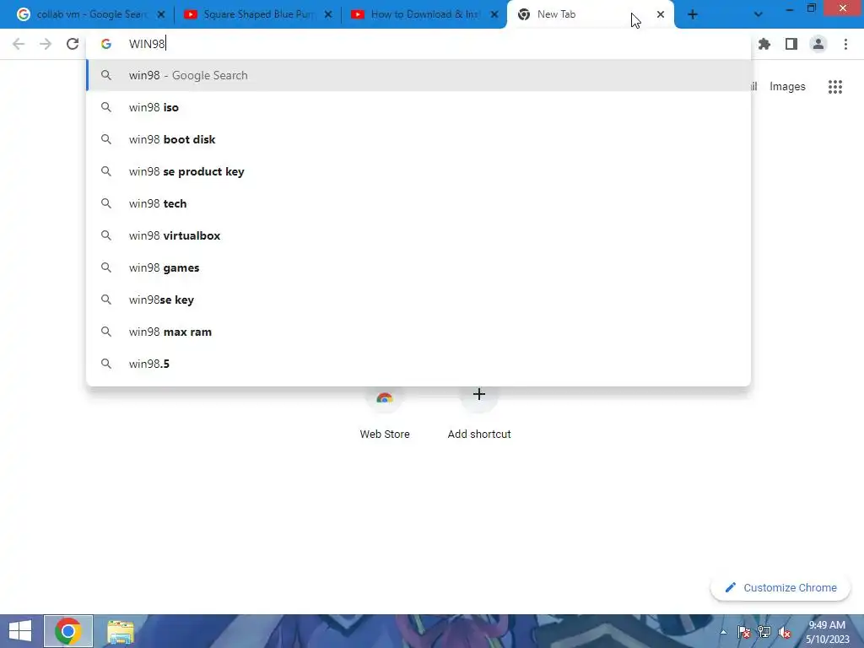Open the Extensions puzzle icon
This screenshot has width=864, height=648.
coord(764,44)
